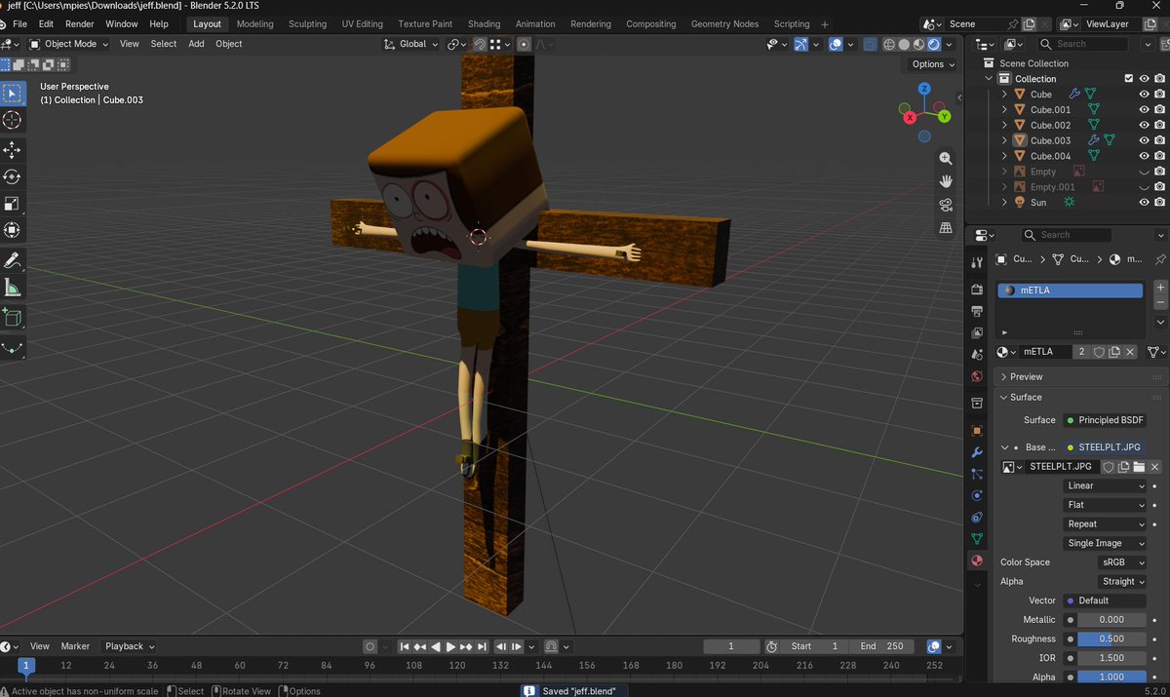
Task: Open the Object Mode dropdown
Action: point(69,44)
